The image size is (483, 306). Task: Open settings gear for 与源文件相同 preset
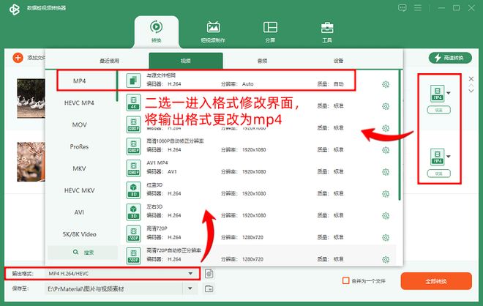click(x=386, y=84)
